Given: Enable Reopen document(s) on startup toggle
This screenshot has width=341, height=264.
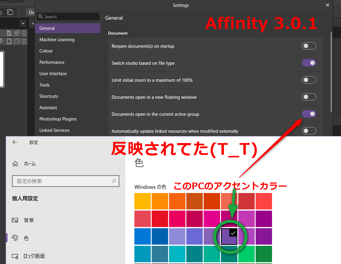Looking at the screenshot, I should click(x=309, y=46).
